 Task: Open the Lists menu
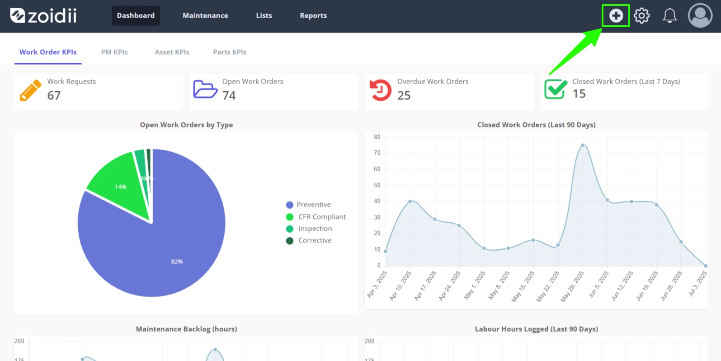tap(264, 15)
